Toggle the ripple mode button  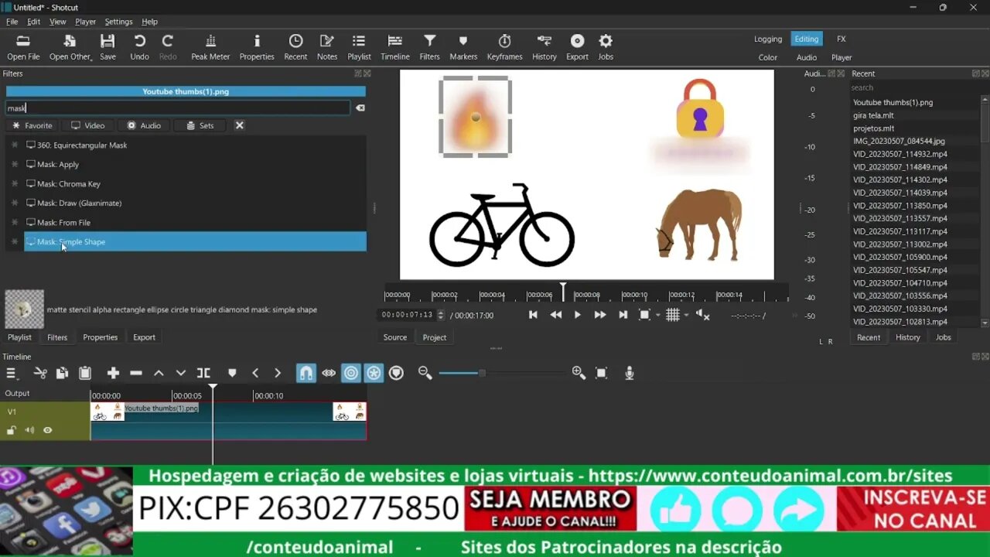tap(351, 373)
